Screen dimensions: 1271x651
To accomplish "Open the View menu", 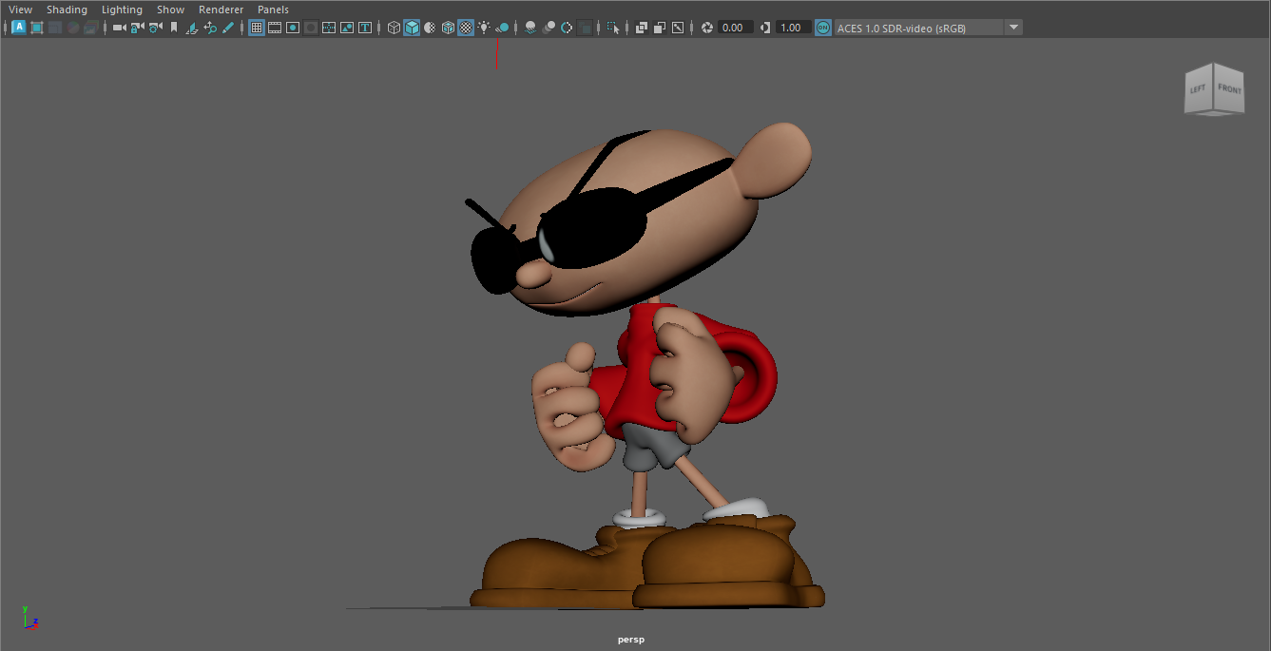I will (21, 10).
